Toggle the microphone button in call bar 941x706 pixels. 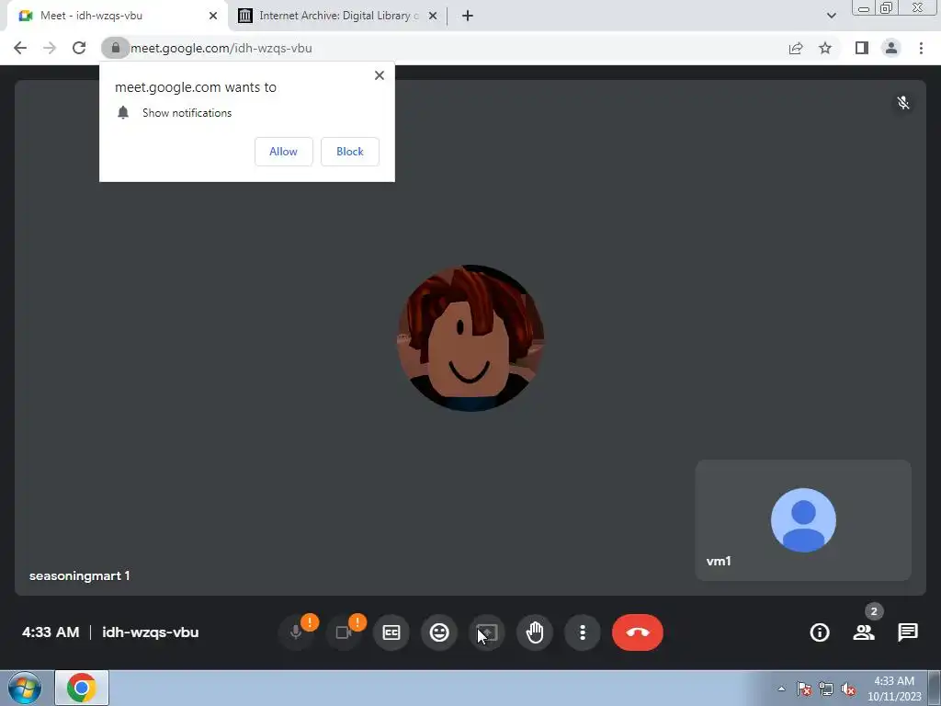coord(296,632)
